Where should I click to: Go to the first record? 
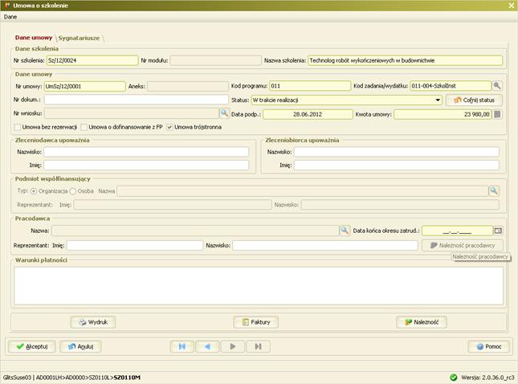(182, 346)
